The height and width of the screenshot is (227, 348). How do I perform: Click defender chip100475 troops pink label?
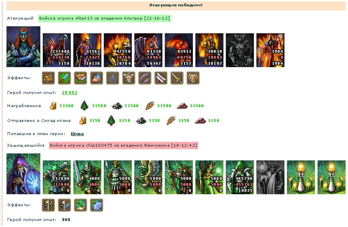coord(123,145)
